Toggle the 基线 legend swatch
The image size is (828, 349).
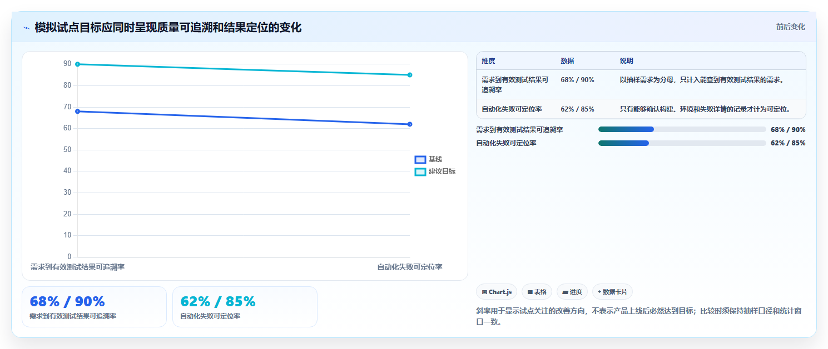[420, 160]
